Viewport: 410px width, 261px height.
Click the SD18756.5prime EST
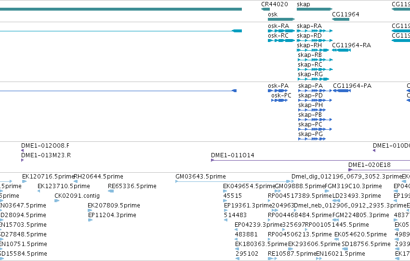tap(345, 249)
